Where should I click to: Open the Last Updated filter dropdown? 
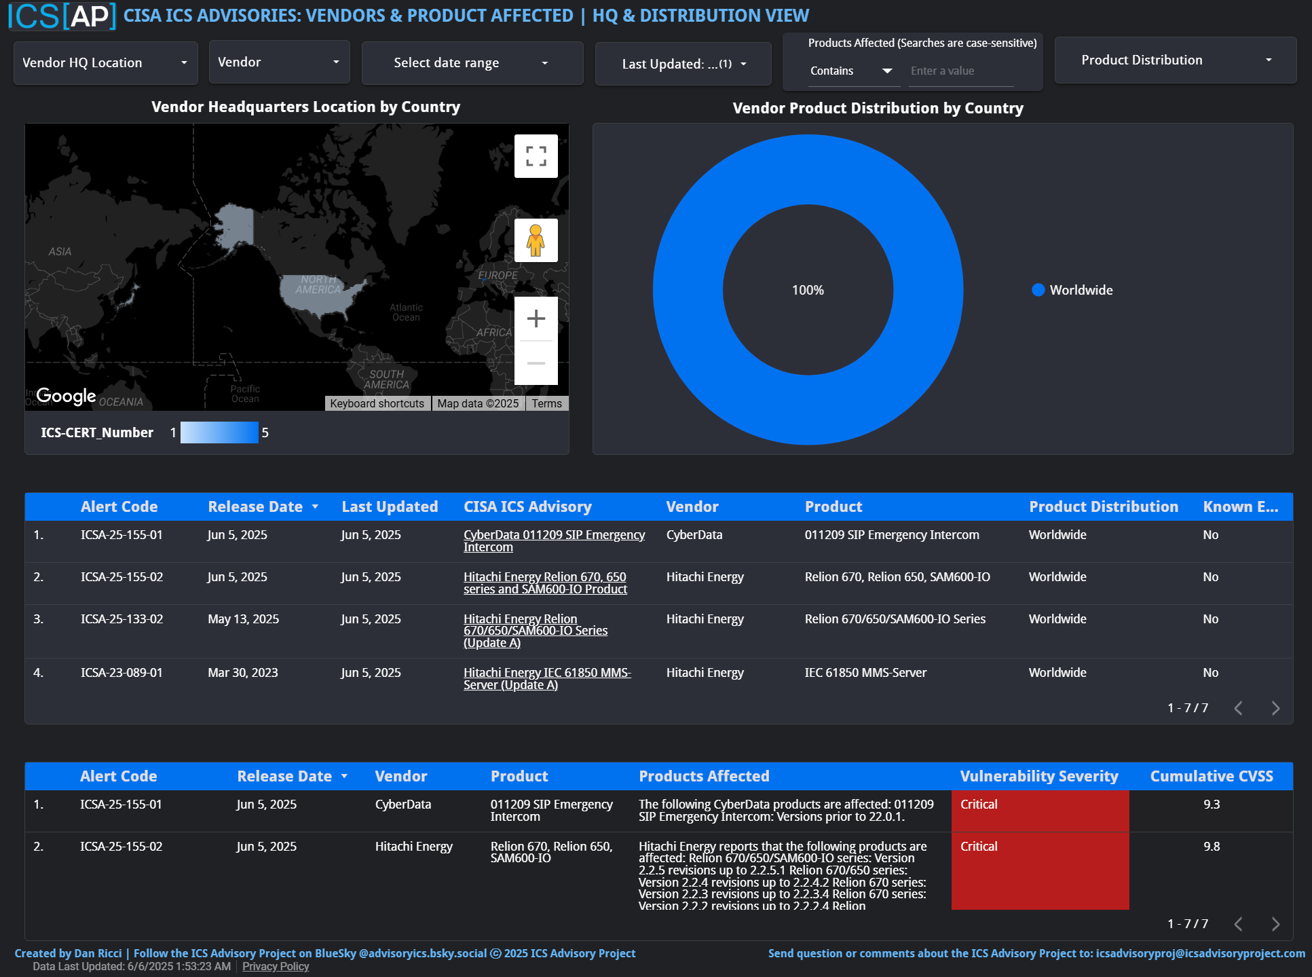(x=683, y=64)
